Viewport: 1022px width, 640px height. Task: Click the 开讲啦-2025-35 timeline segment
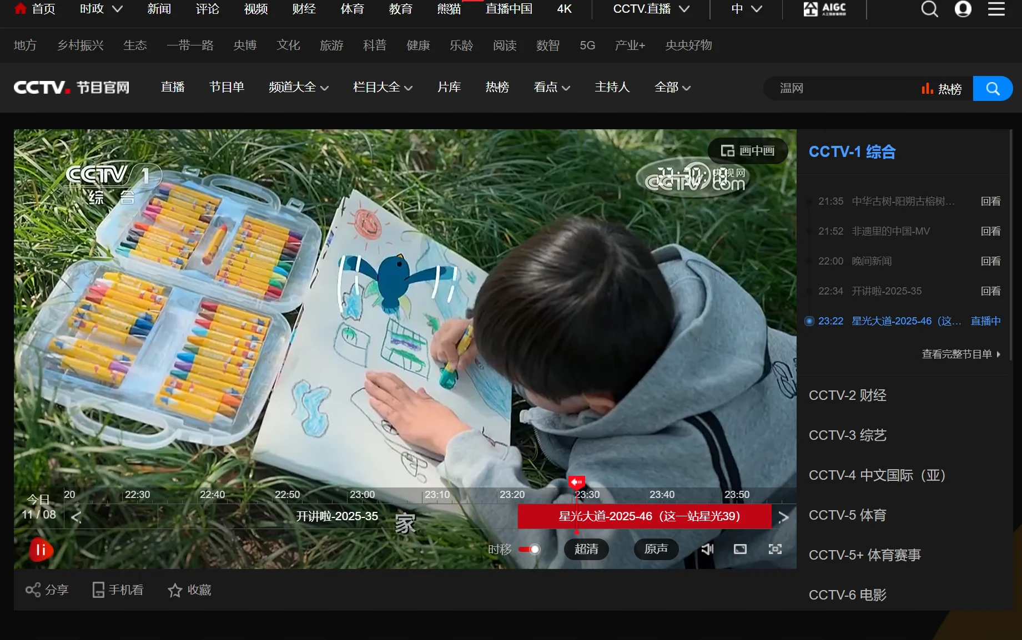point(337,516)
